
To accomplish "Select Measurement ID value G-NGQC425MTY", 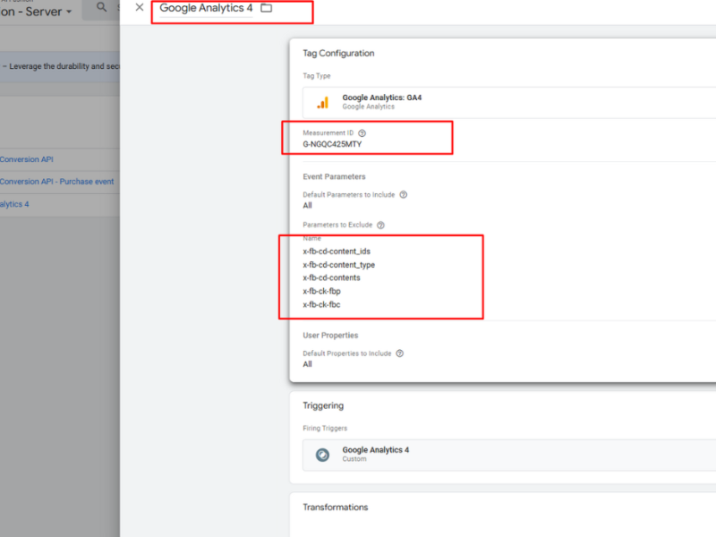I will (332, 144).
